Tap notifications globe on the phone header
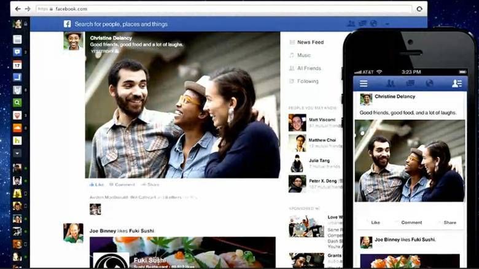The width and height of the screenshot is (479, 269). pyautogui.click(x=429, y=83)
